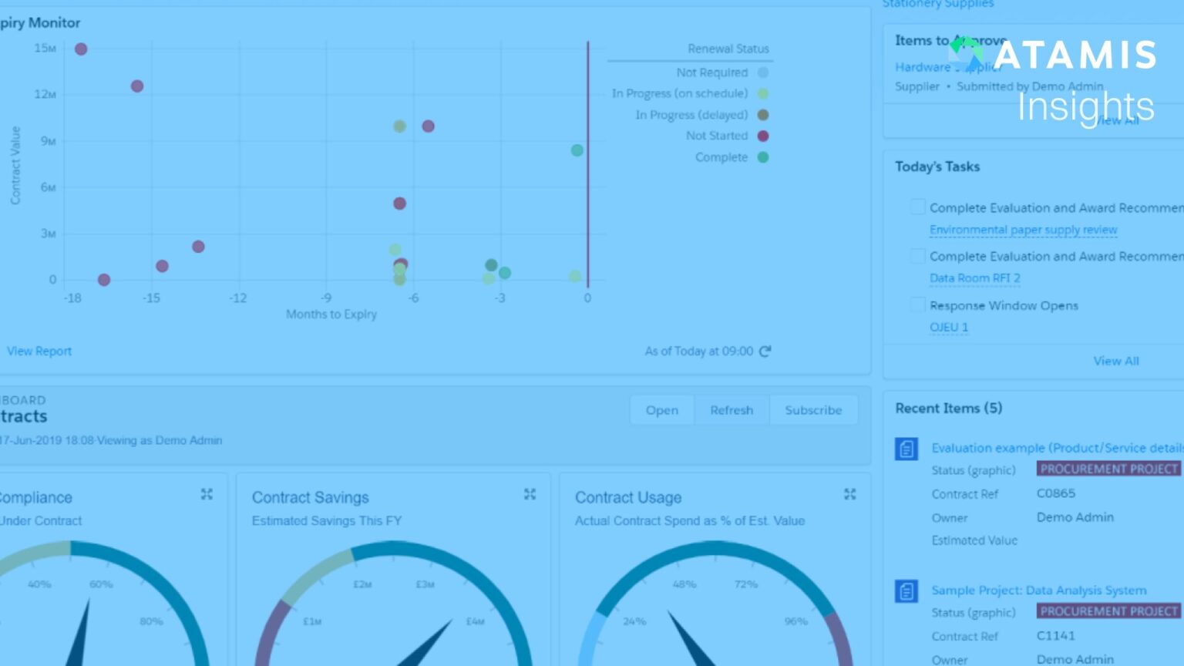
Task: Expand the Contract Savings gauge to fullscreen
Action: coord(530,494)
